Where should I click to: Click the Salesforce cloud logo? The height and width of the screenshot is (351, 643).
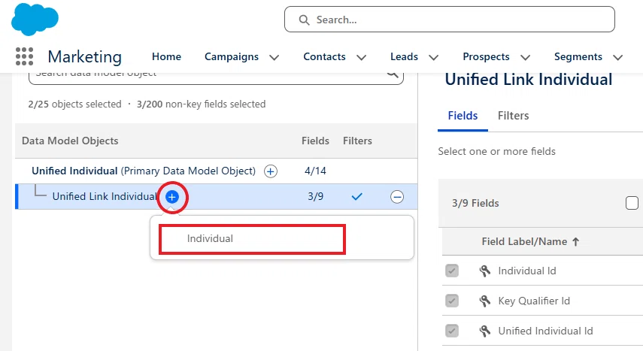(x=35, y=19)
